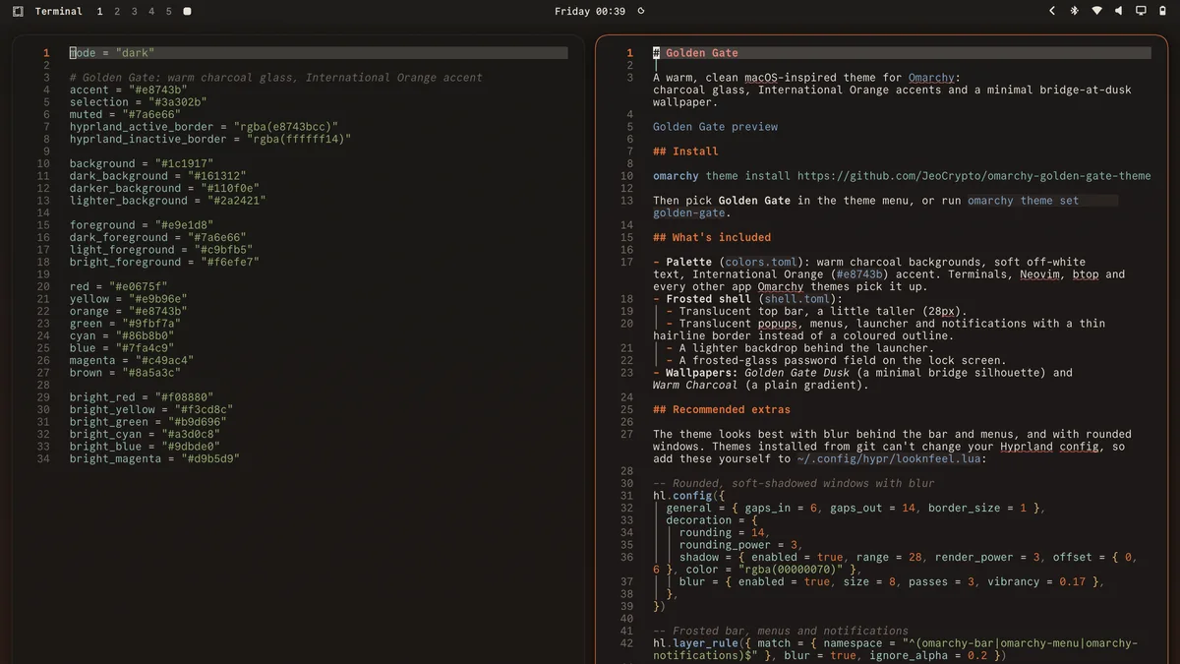Switch to workspace 3
Viewport: 1180px width, 664px height.
pyautogui.click(x=134, y=11)
